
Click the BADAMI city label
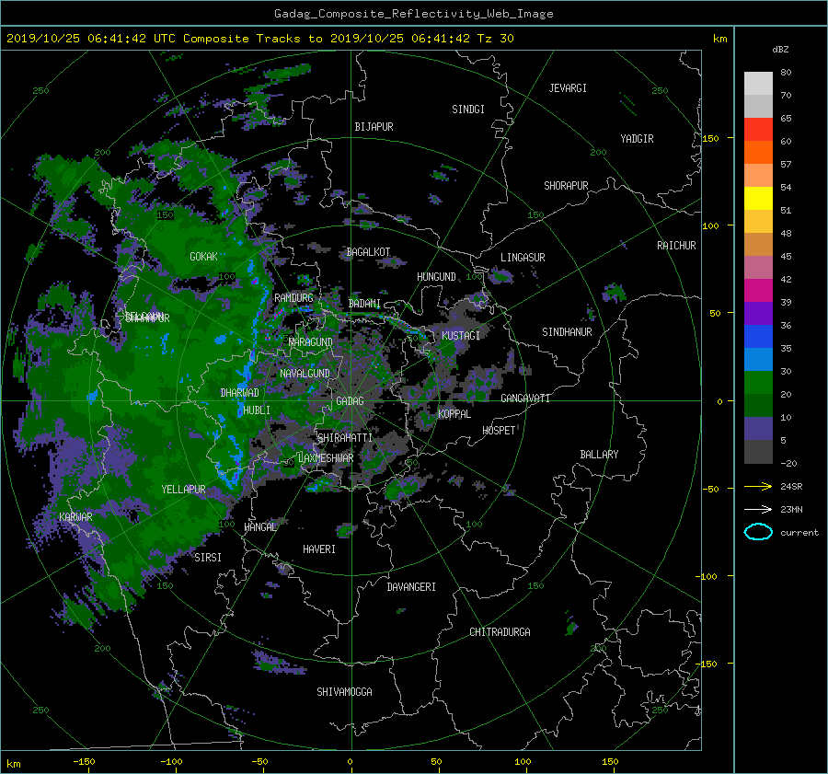(x=364, y=304)
